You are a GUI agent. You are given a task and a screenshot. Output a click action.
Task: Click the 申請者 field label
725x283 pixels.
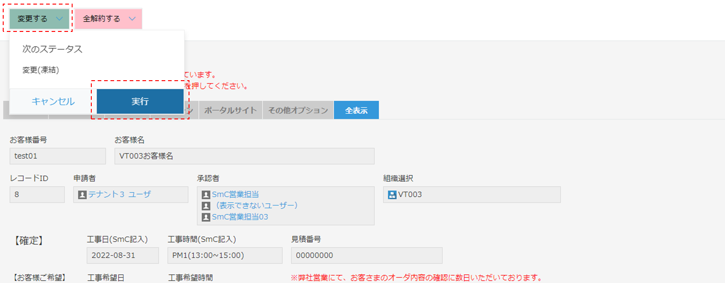click(84, 178)
